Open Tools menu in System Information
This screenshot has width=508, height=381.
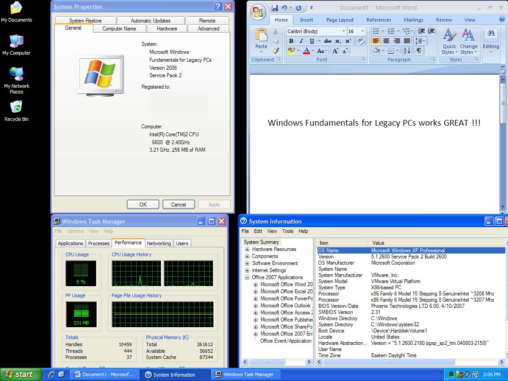tap(288, 231)
